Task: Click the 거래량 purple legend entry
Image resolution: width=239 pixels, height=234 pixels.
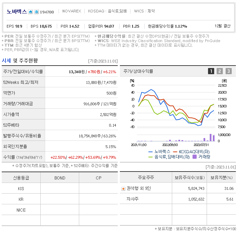Action: click(x=201, y=157)
